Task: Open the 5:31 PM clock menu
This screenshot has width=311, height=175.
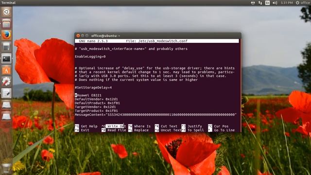Action: click(287, 3)
